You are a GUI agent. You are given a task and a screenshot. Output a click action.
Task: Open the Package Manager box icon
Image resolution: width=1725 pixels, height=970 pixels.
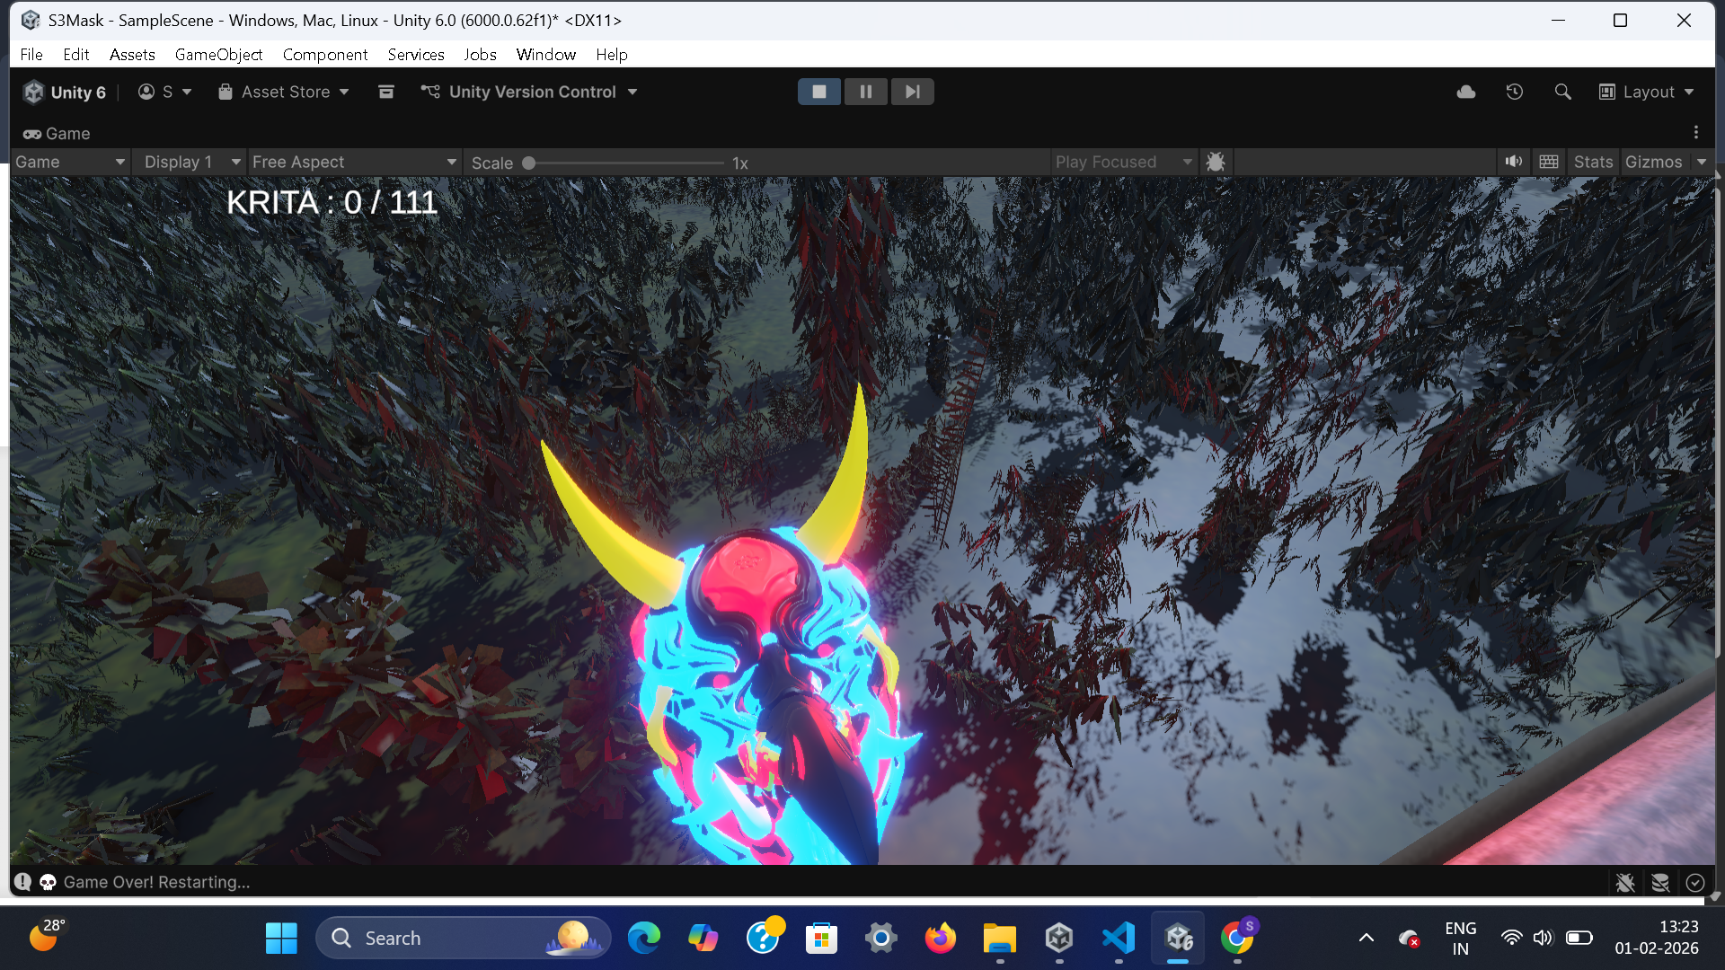(386, 92)
